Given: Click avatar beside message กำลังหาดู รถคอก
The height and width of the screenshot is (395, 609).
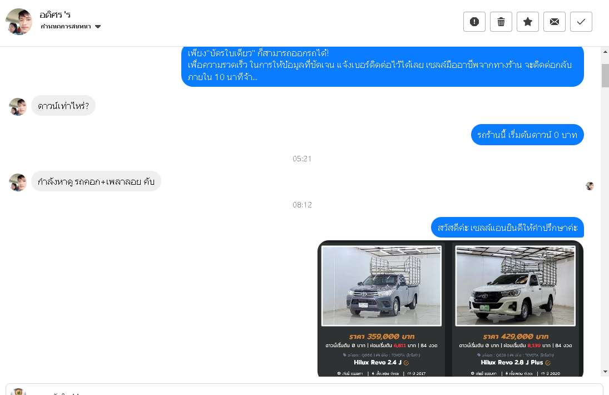Looking at the screenshot, I should (x=18, y=182).
